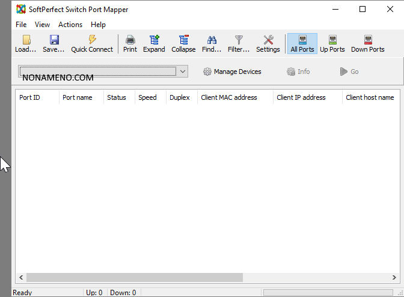The width and height of the screenshot is (404, 297).
Task: Open the device selection dropdown
Action: [183, 72]
